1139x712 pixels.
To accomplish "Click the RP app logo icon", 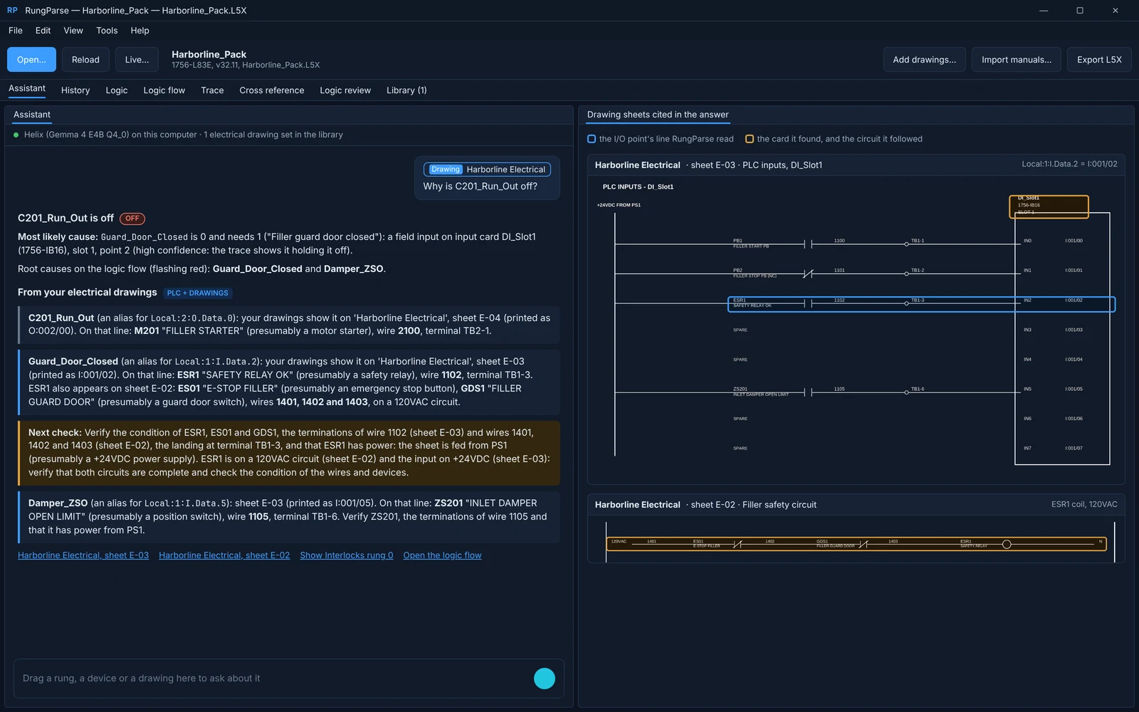I will click(x=12, y=11).
